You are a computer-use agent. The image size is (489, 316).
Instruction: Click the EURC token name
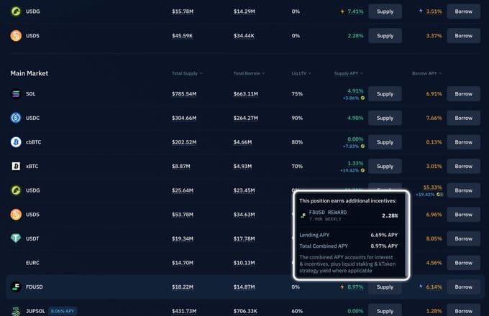tap(32, 263)
